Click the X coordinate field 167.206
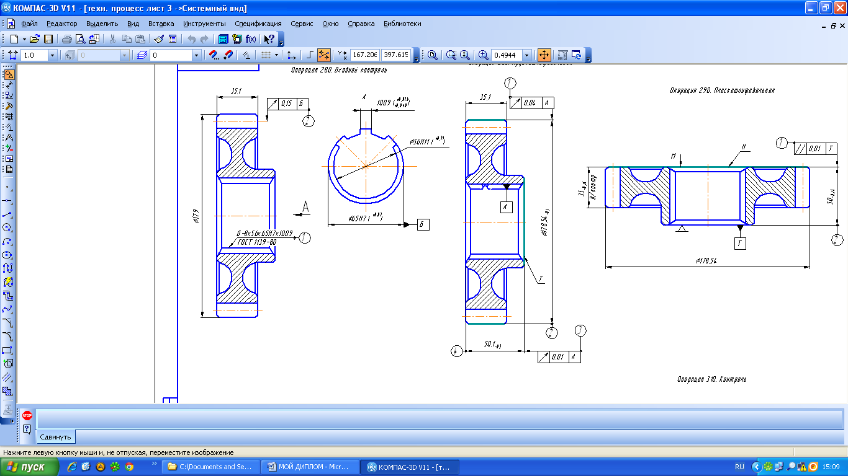848x476 pixels. coord(365,55)
